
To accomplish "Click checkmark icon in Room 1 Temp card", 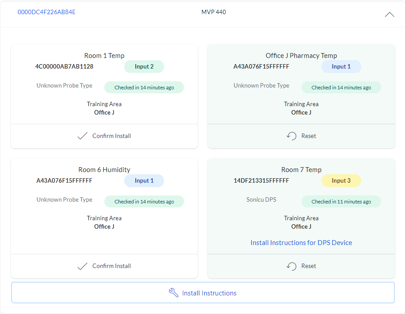I will [82, 136].
